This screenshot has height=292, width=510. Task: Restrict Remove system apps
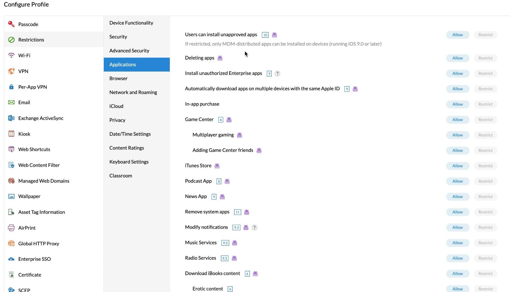pos(485,212)
